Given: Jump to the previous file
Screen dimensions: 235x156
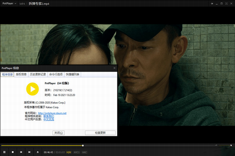Looking at the screenshot, I should (x=21, y=152).
